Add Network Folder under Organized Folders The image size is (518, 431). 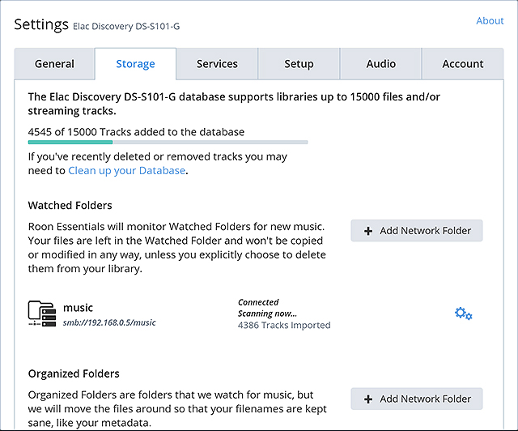[x=417, y=399]
